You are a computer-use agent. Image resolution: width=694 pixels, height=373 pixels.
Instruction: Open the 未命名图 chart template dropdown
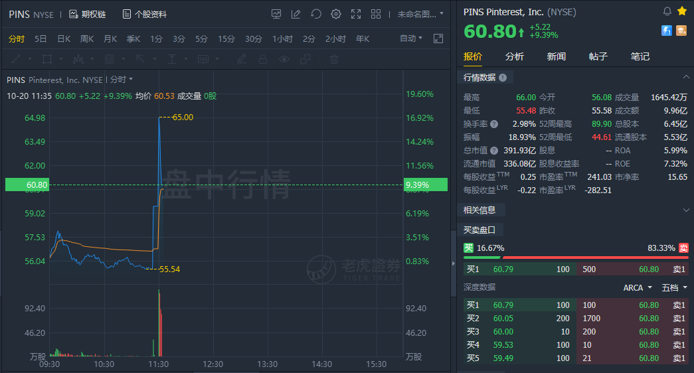[420, 14]
